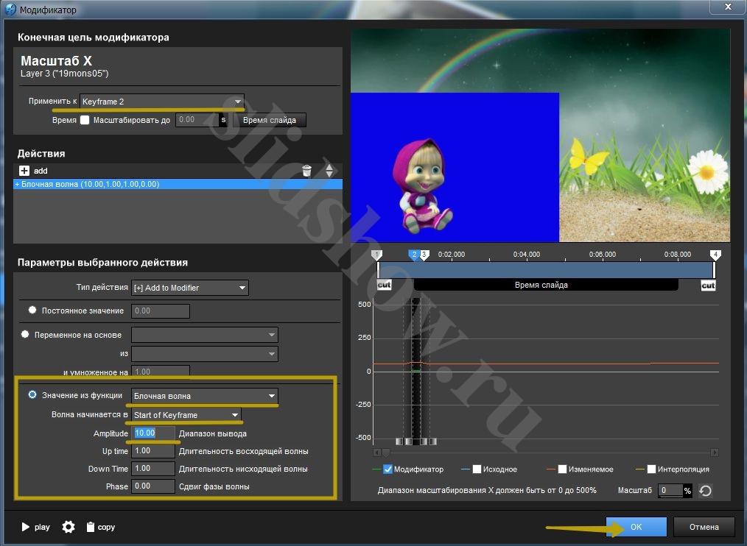Click the Amplitude input field
The width and height of the screenshot is (747, 546).
153,433
